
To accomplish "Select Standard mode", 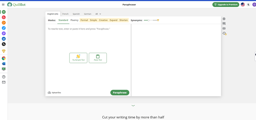I will [63, 20].
